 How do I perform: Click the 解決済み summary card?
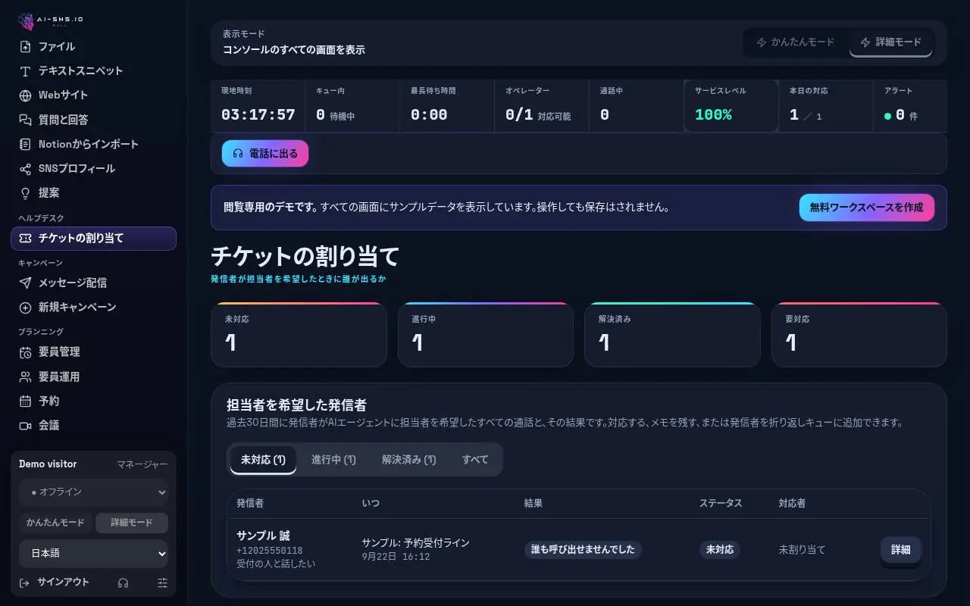click(x=672, y=335)
